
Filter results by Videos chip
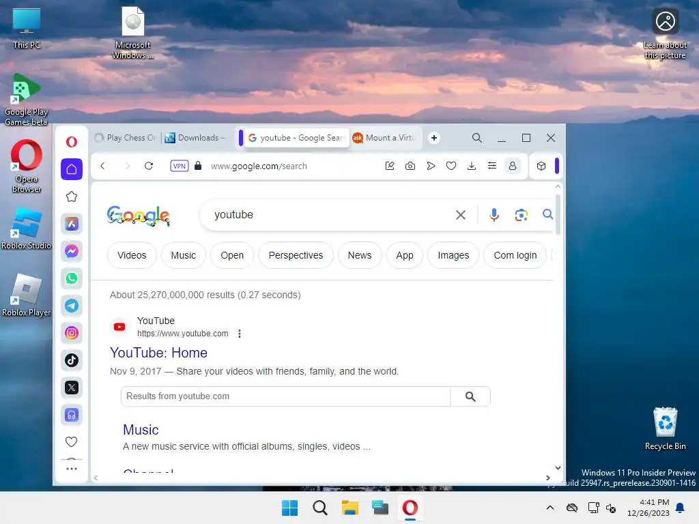click(132, 255)
